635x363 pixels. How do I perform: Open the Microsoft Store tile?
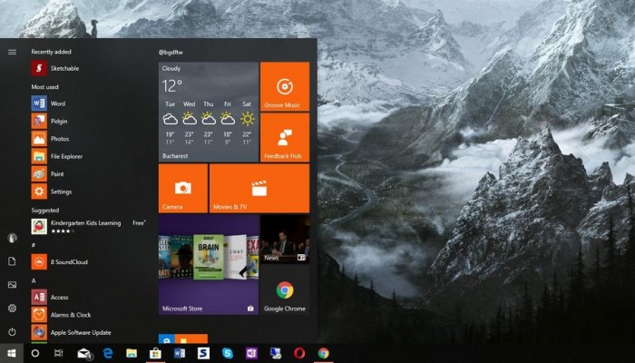click(209, 265)
